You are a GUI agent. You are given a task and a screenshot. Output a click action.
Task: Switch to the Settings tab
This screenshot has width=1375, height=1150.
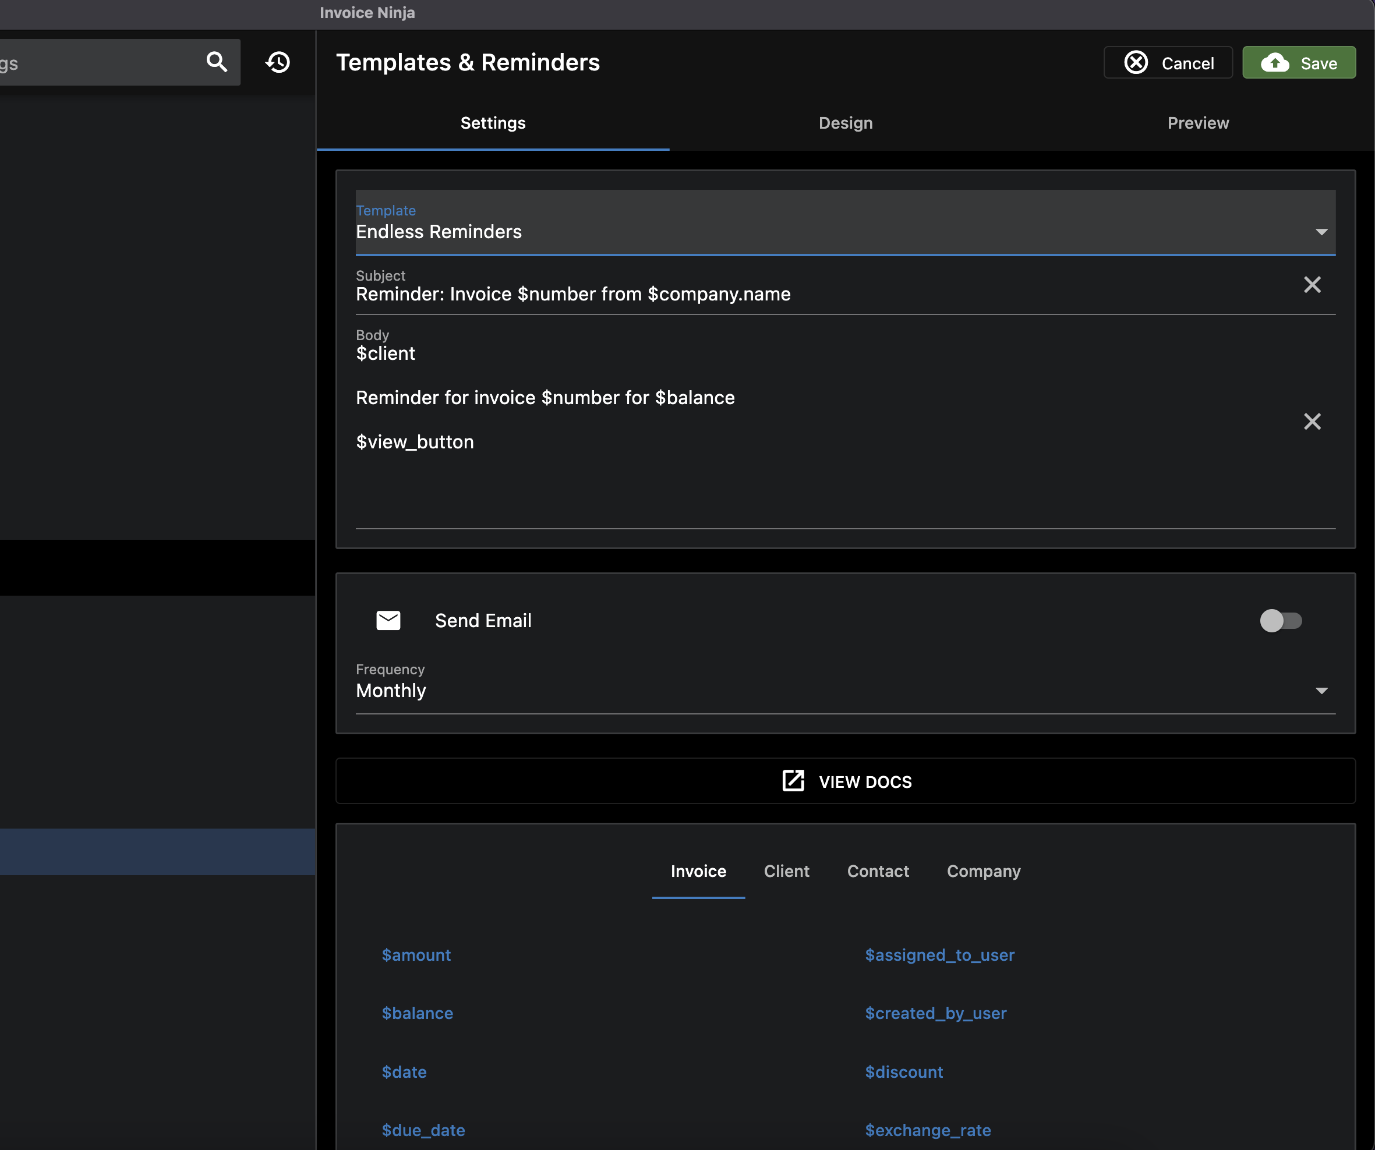[x=493, y=123]
